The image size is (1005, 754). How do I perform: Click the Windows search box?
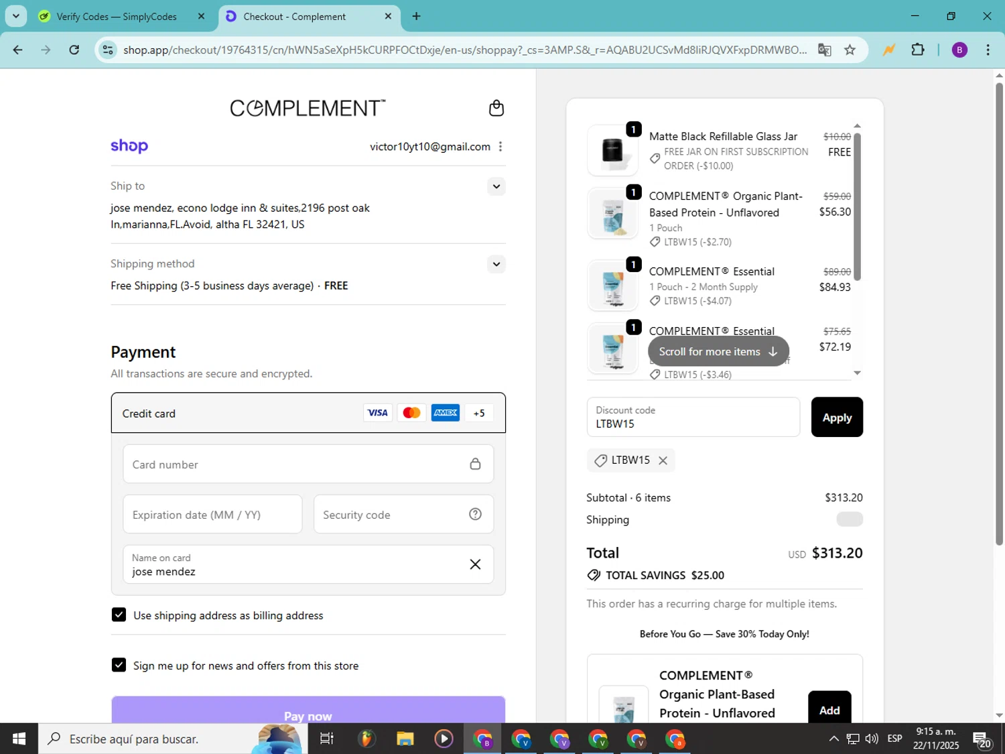pyautogui.click(x=173, y=739)
